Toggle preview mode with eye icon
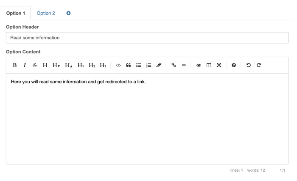 click(x=199, y=65)
